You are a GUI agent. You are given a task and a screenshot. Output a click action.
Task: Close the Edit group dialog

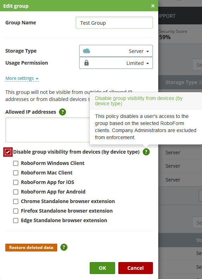(x=153, y=6)
